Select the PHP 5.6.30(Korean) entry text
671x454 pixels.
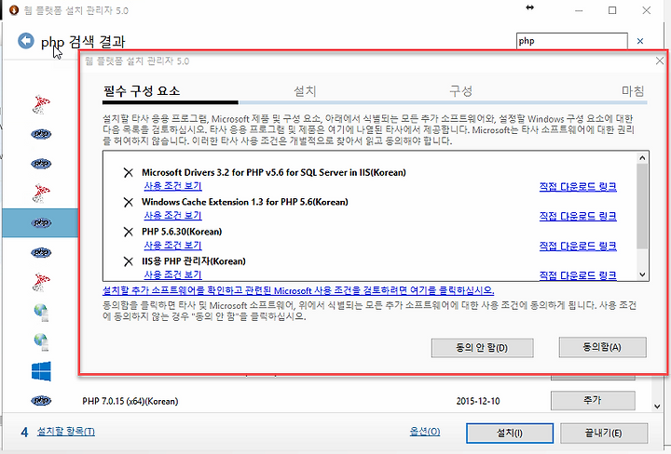click(182, 232)
